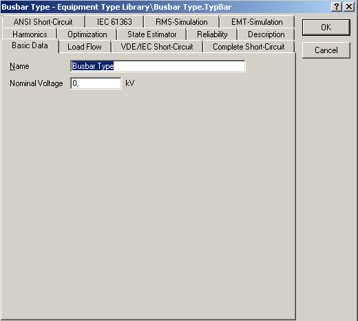Switch to the Optimization tab
This screenshot has height=321, width=358.
tap(87, 34)
